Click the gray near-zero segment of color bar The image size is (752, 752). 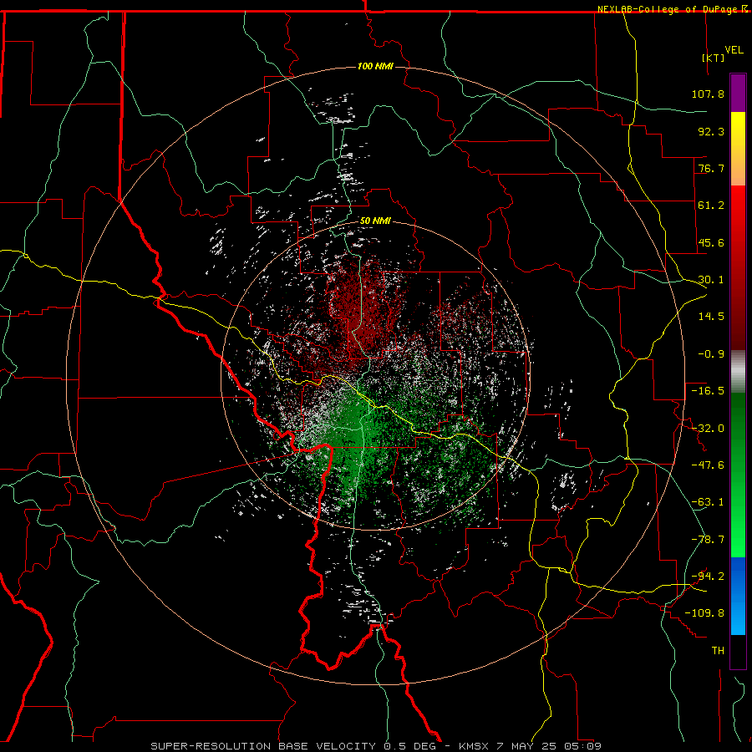click(738, 372)
